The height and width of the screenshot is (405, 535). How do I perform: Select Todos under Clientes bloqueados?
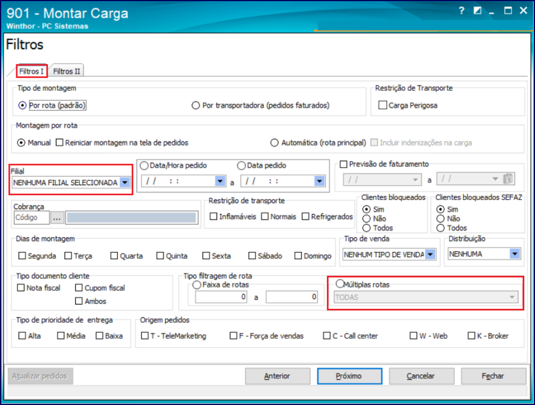367,228
